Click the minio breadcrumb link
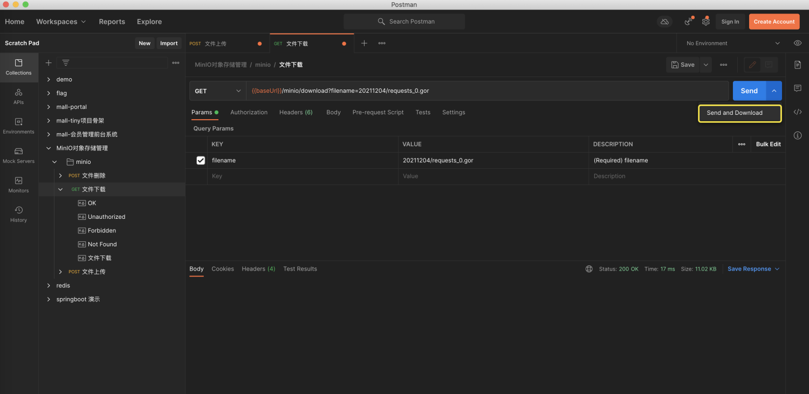This screenshot has height=394, width=809. [x=263, y=65]
